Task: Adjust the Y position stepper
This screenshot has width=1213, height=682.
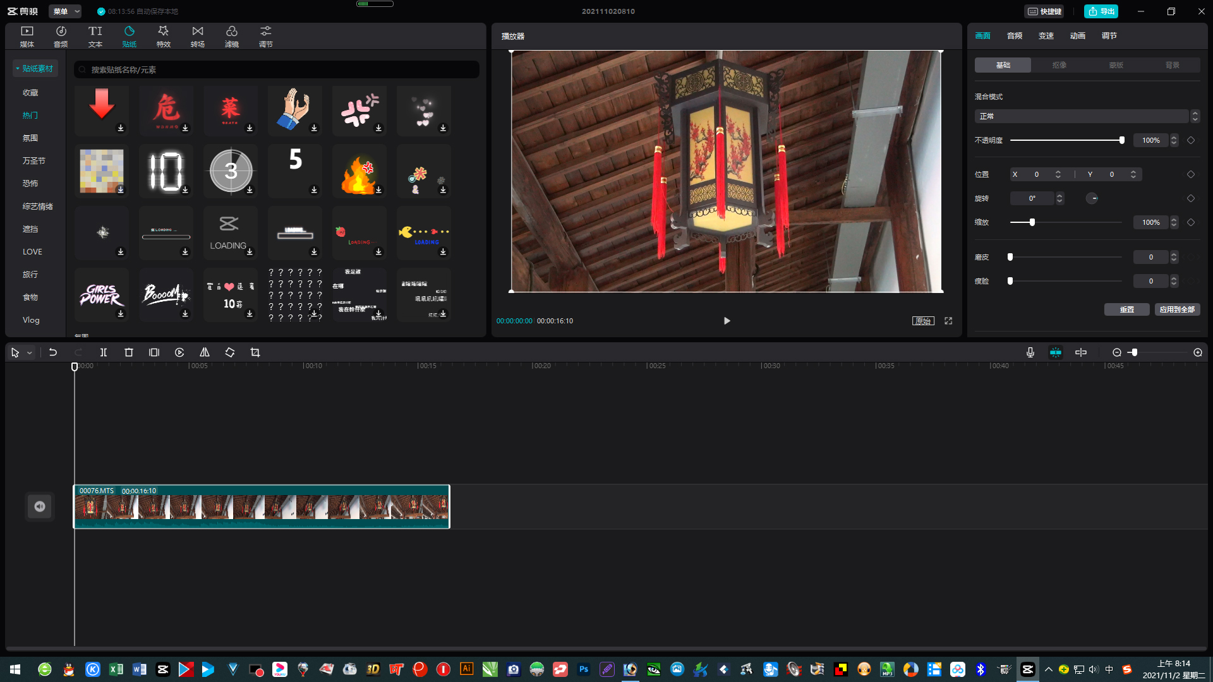Action: (1133, 174)
